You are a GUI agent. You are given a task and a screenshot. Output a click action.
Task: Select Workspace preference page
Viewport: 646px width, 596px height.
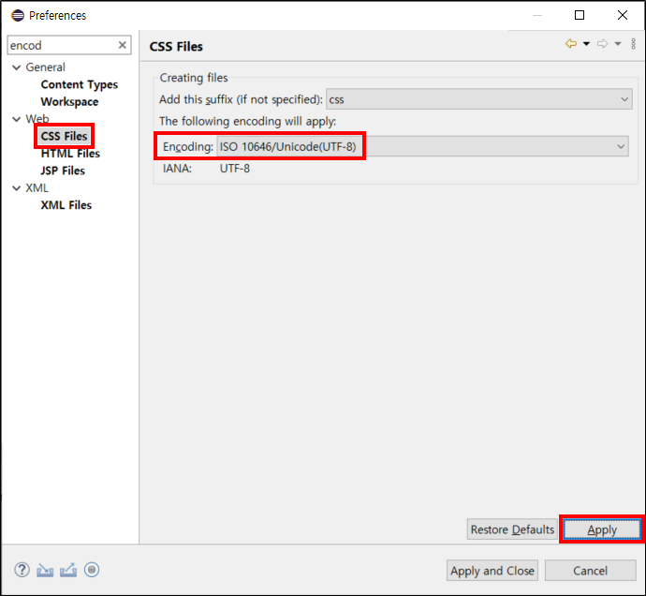tap(69, 102)
